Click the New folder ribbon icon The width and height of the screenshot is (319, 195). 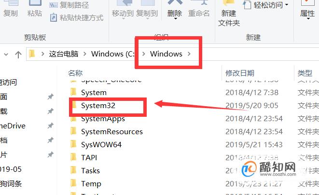tap(229, 2)
